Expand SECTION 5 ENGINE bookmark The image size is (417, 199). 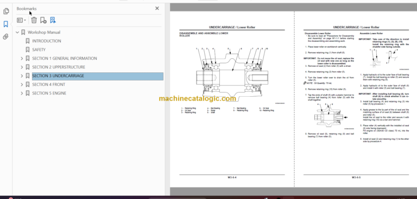pos(22,93)
